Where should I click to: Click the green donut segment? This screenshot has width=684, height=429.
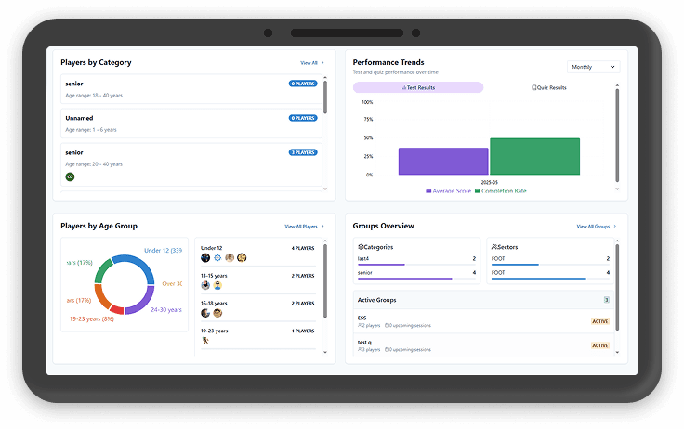coord(103,270)
